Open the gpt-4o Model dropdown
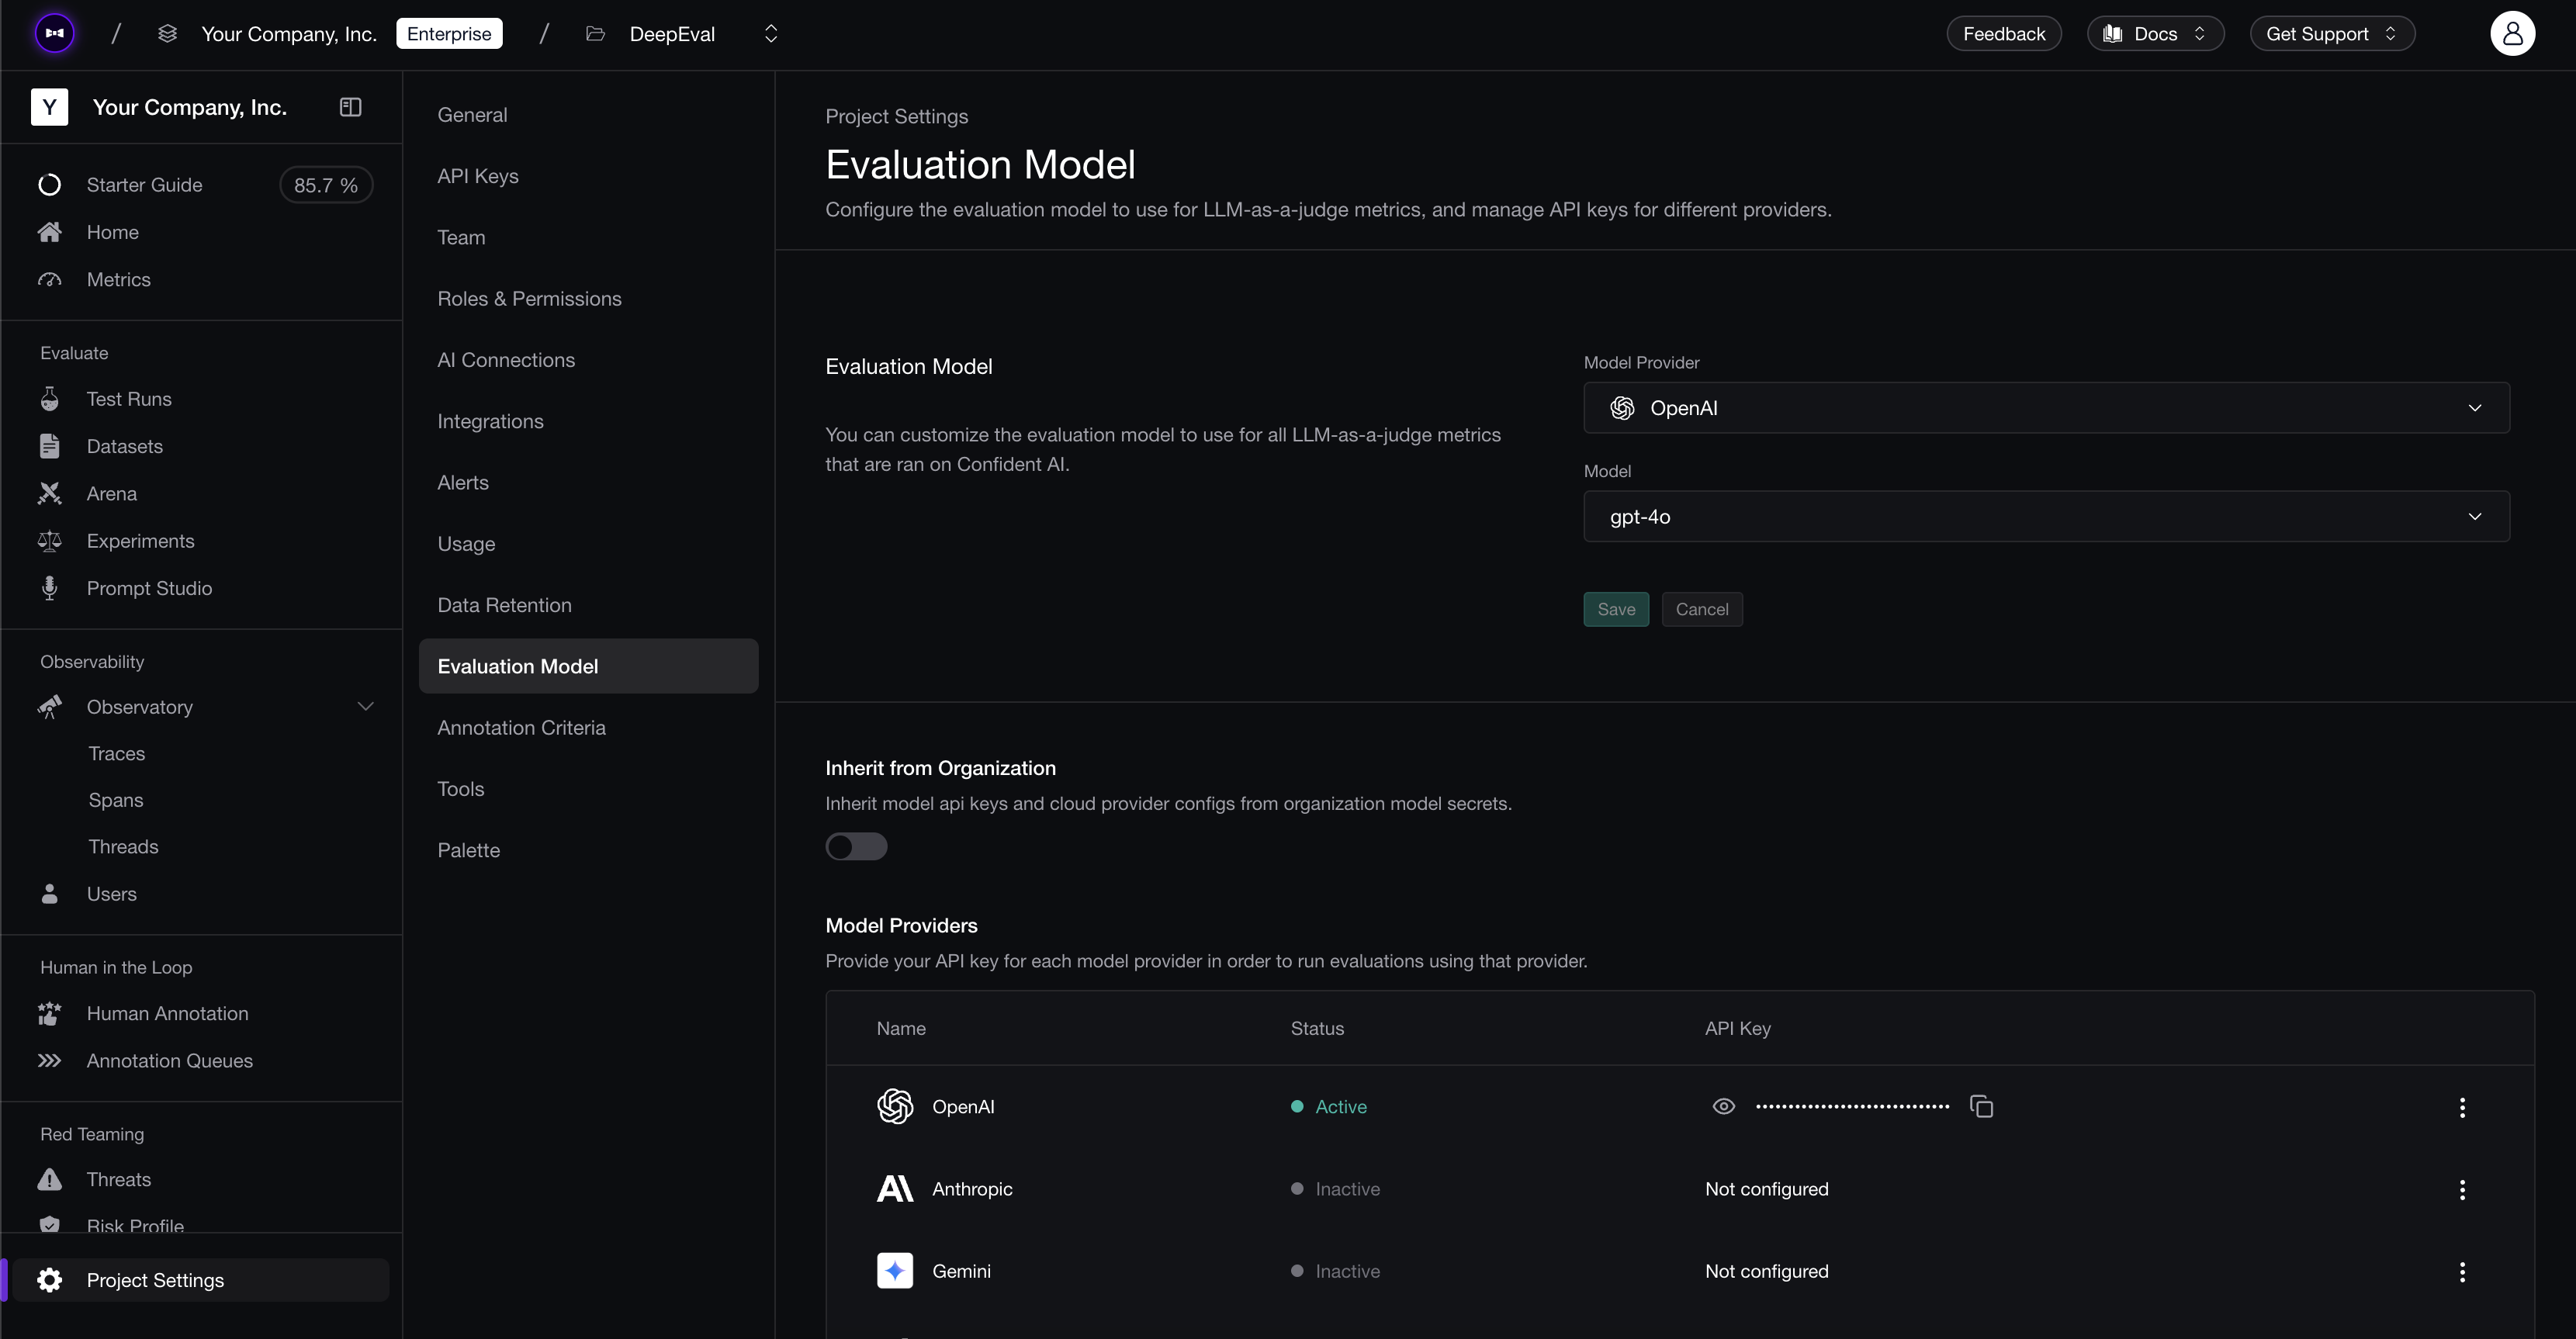The height and width of the screenshot is (1339, 2576). tap(2045, 517)
